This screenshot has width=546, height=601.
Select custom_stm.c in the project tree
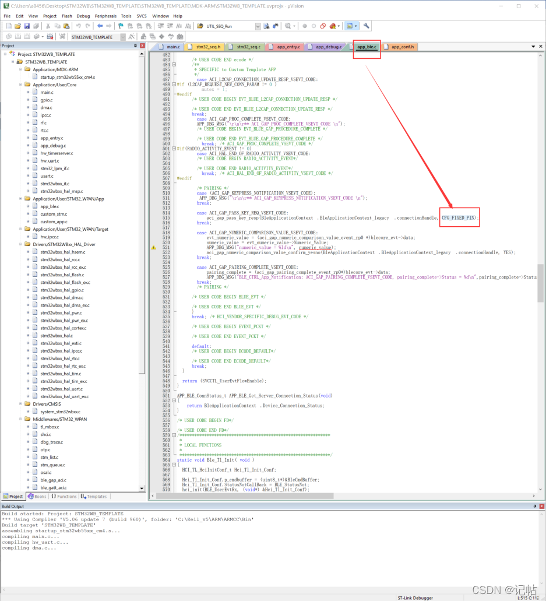(54, 214)
